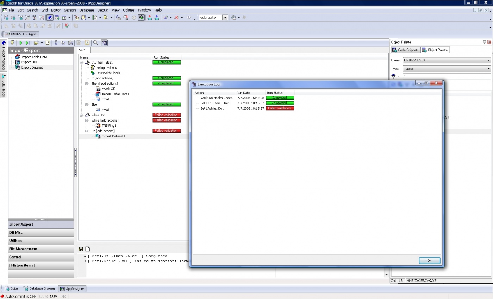Image resolution: width=493 pixels, height=299 pixels.
Task: Click the scissors Cut icon
Action: [x=56, y=43]
